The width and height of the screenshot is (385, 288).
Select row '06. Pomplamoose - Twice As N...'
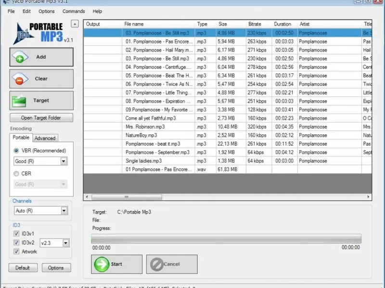[228, 84]
